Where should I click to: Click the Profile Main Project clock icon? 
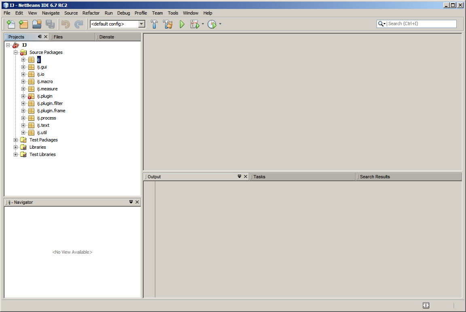212,24
